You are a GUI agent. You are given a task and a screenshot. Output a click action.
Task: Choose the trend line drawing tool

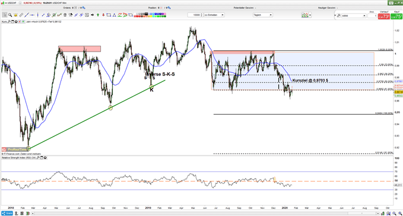pos(27,15)
